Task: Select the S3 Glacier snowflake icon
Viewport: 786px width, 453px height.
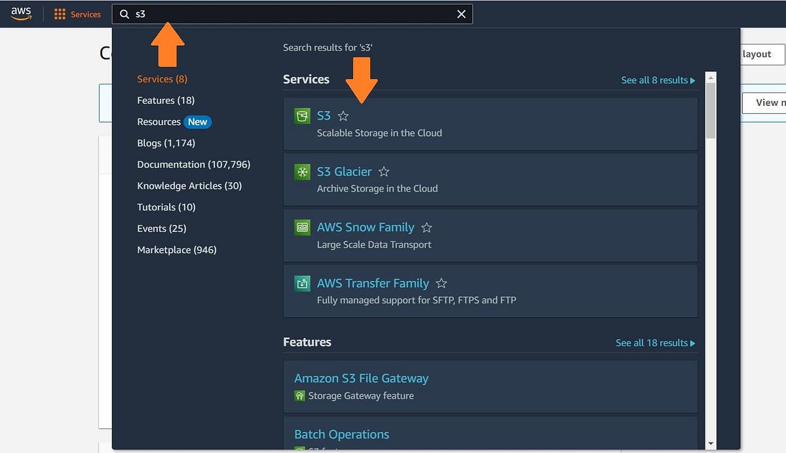Action: click(302, 171)
